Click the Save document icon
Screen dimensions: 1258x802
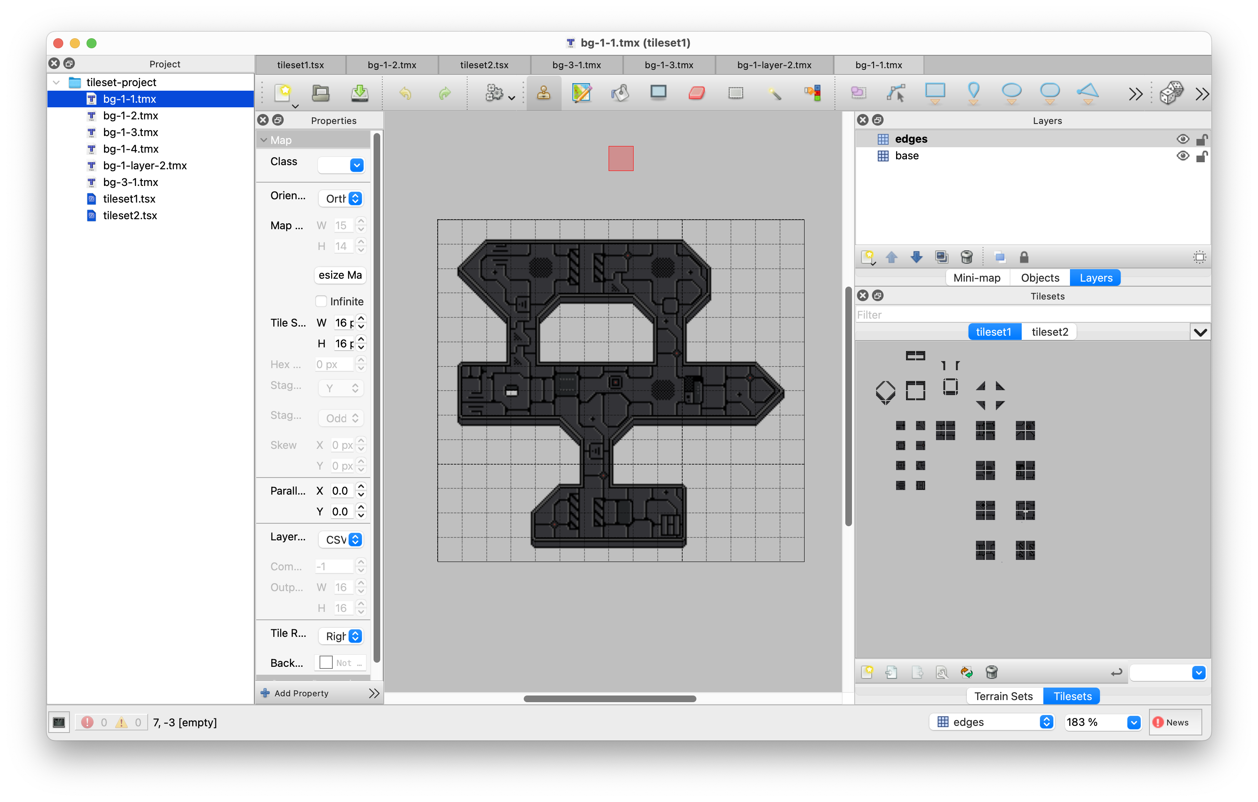(x=359, y=93)
